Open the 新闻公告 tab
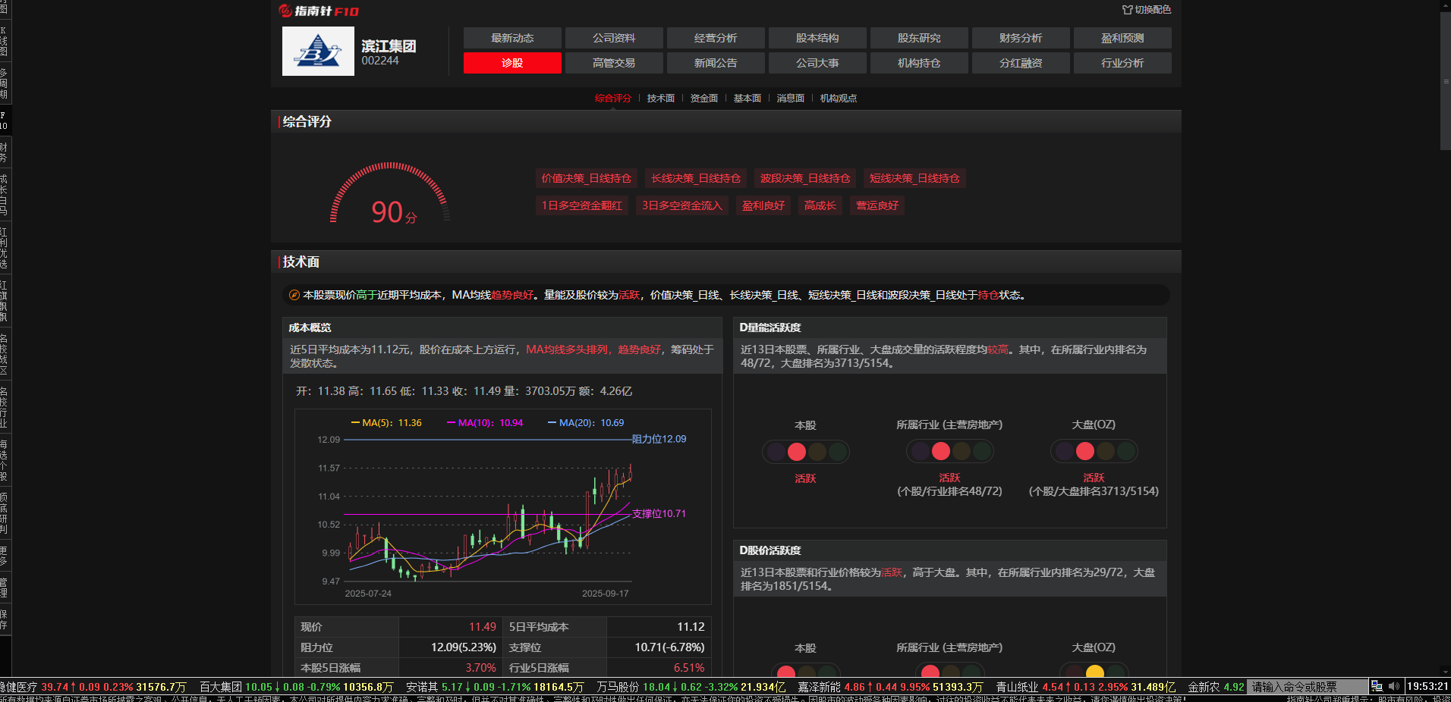 point(716,63)
